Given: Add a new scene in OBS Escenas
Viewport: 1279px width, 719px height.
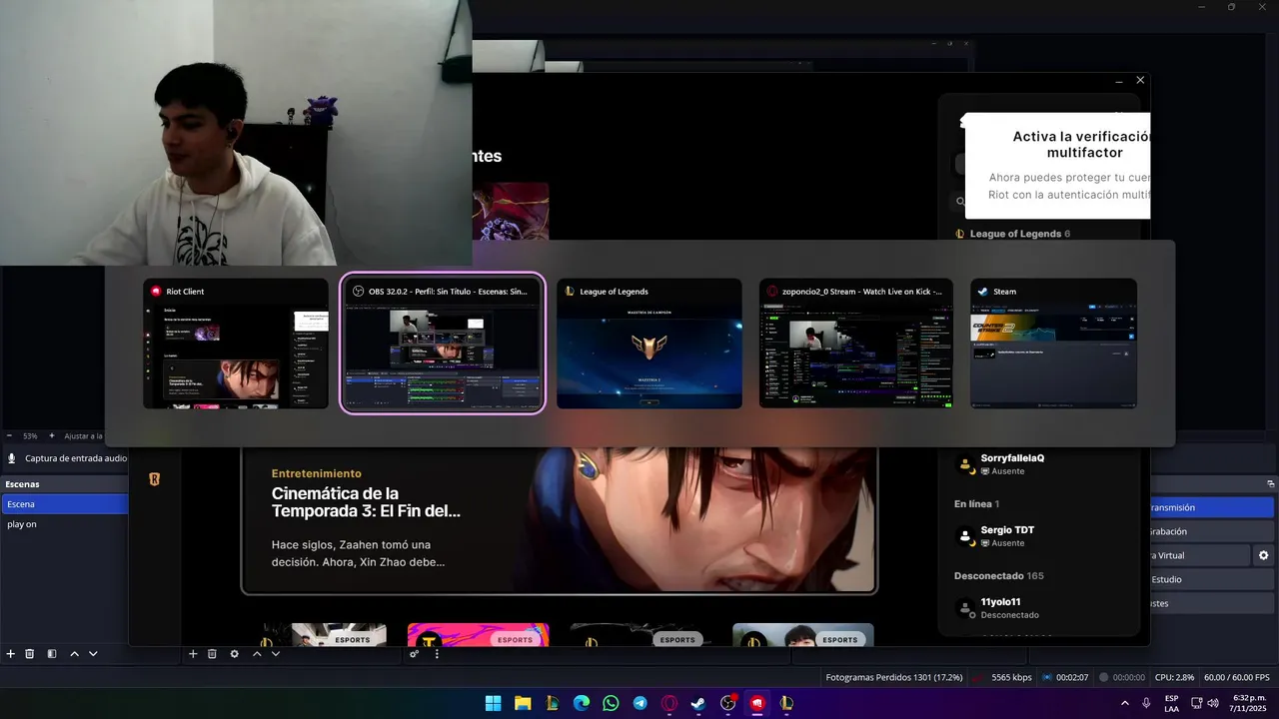Looking at the screenshot, I should [11, 654].
